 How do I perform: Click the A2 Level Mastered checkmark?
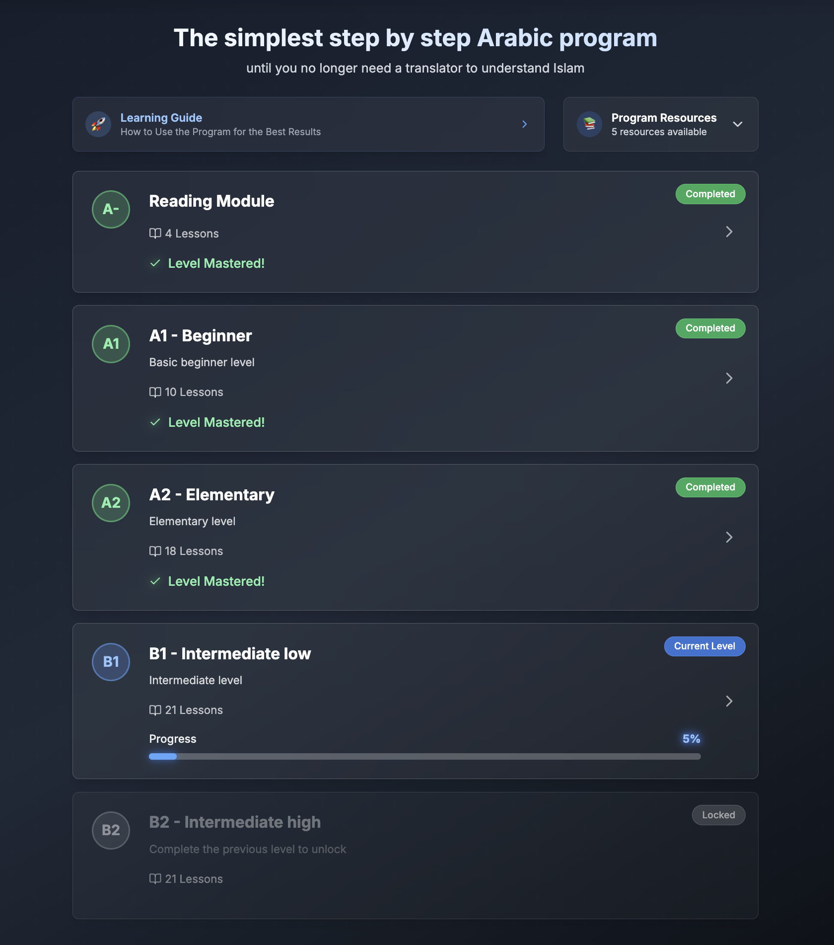pyautogui.click(x=155, y=581)
